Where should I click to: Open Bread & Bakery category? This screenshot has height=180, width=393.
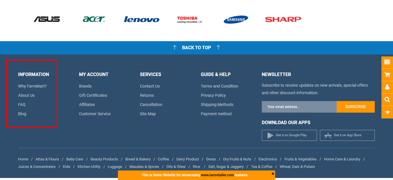138,159
